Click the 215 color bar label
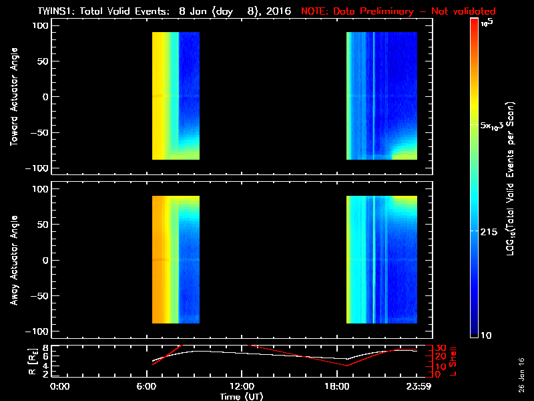The width and height of the screenshot is (534, 401). click(489, 232)
